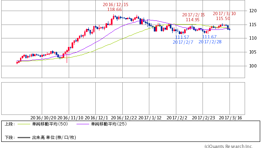Viewport: 261px width, 148px height.
Task: Click the Quants Research Inc. copyright text
Action: pos(229,146)
